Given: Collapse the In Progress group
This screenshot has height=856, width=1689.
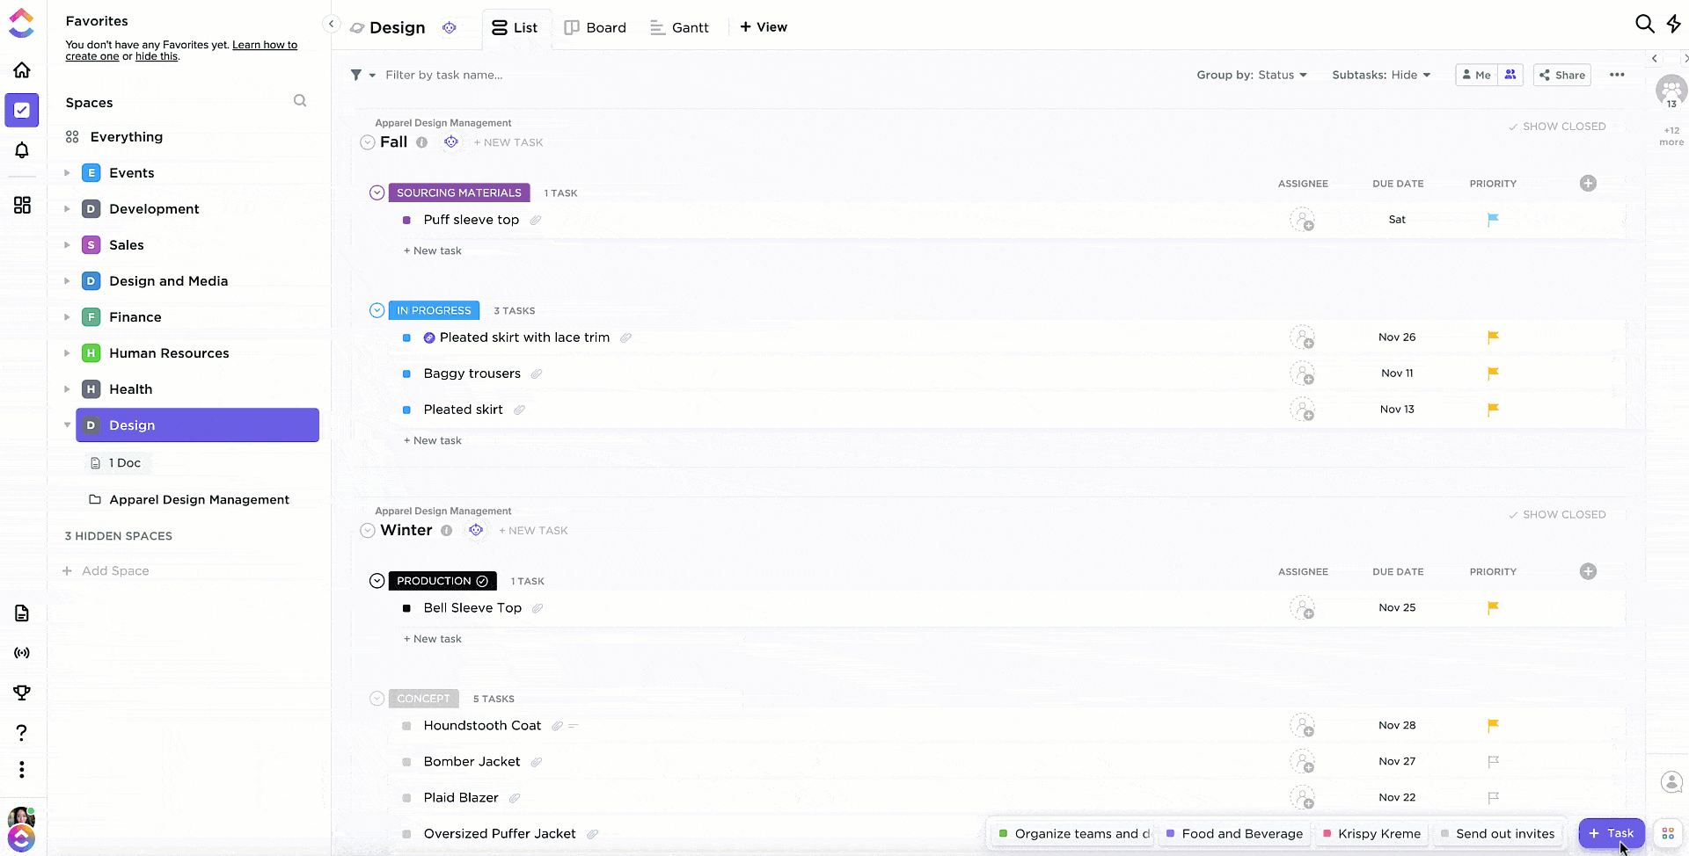Looking at the screenshot, I should point(377,310).
